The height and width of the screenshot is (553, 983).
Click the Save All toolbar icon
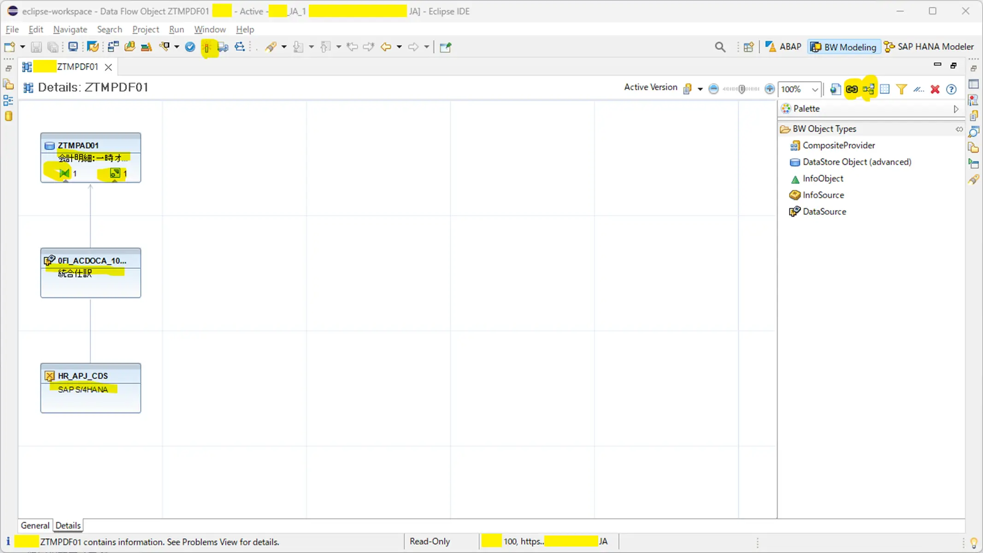(53, 47)
